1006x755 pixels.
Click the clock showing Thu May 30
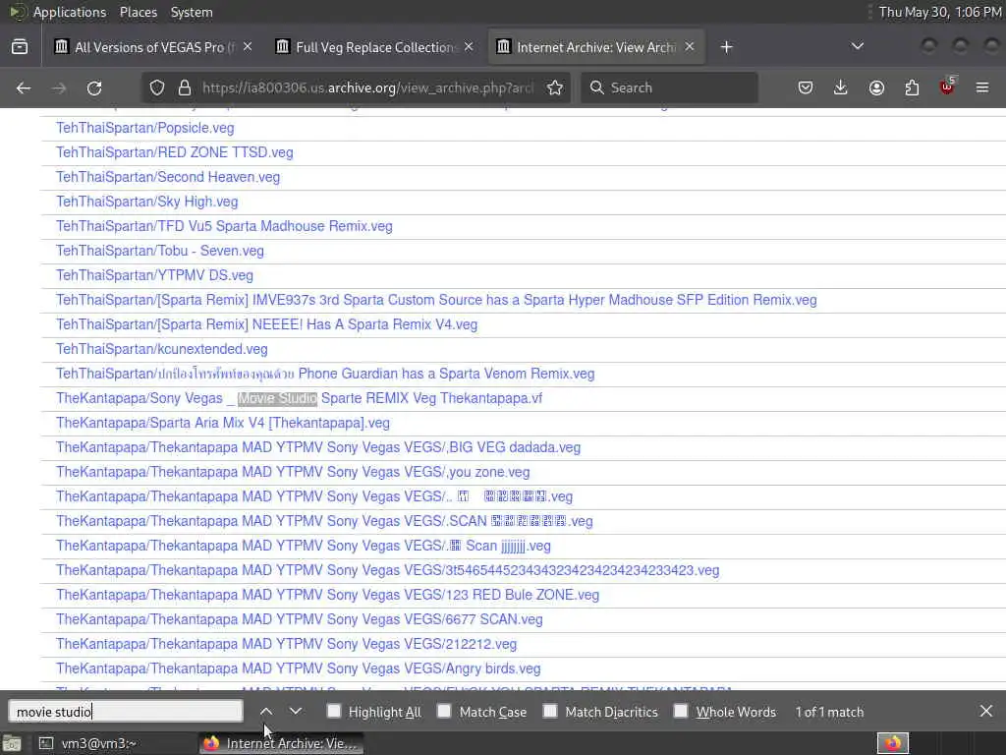tap(939, 12)
